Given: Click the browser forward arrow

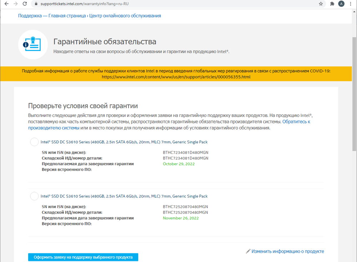Looking at the screenshot, I should click(15, 4).
